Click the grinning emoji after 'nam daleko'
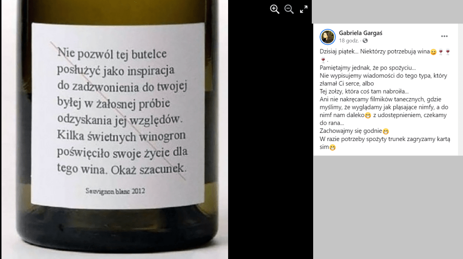This screenshot has width=463, height=259. (x=368, y=116)
